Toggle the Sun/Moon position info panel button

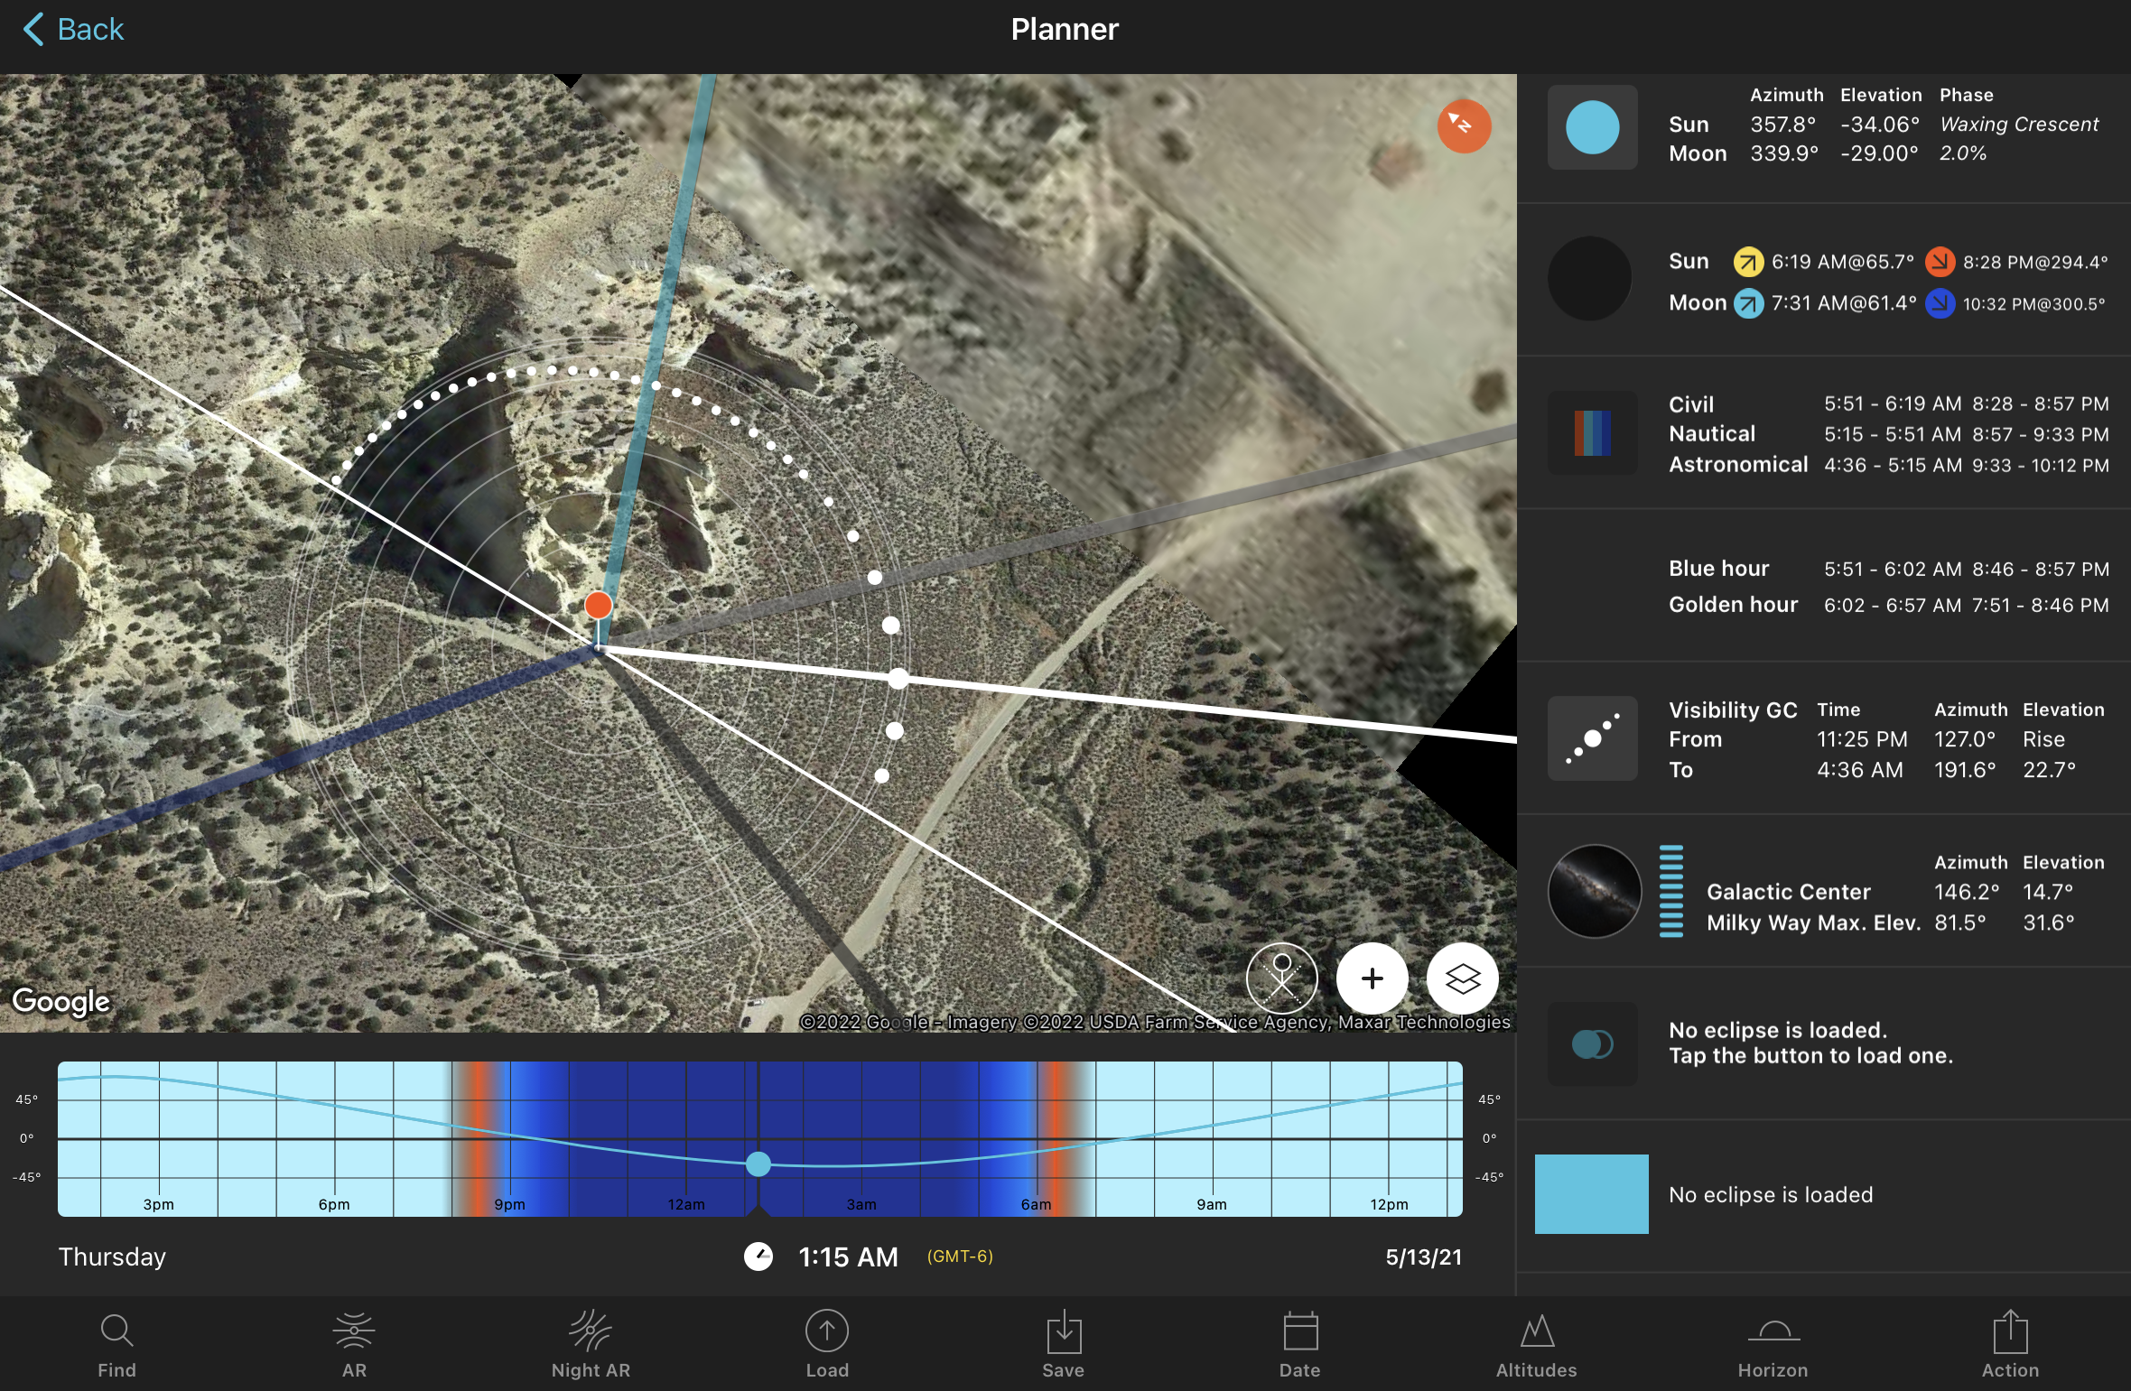[x=1592, y=127]
